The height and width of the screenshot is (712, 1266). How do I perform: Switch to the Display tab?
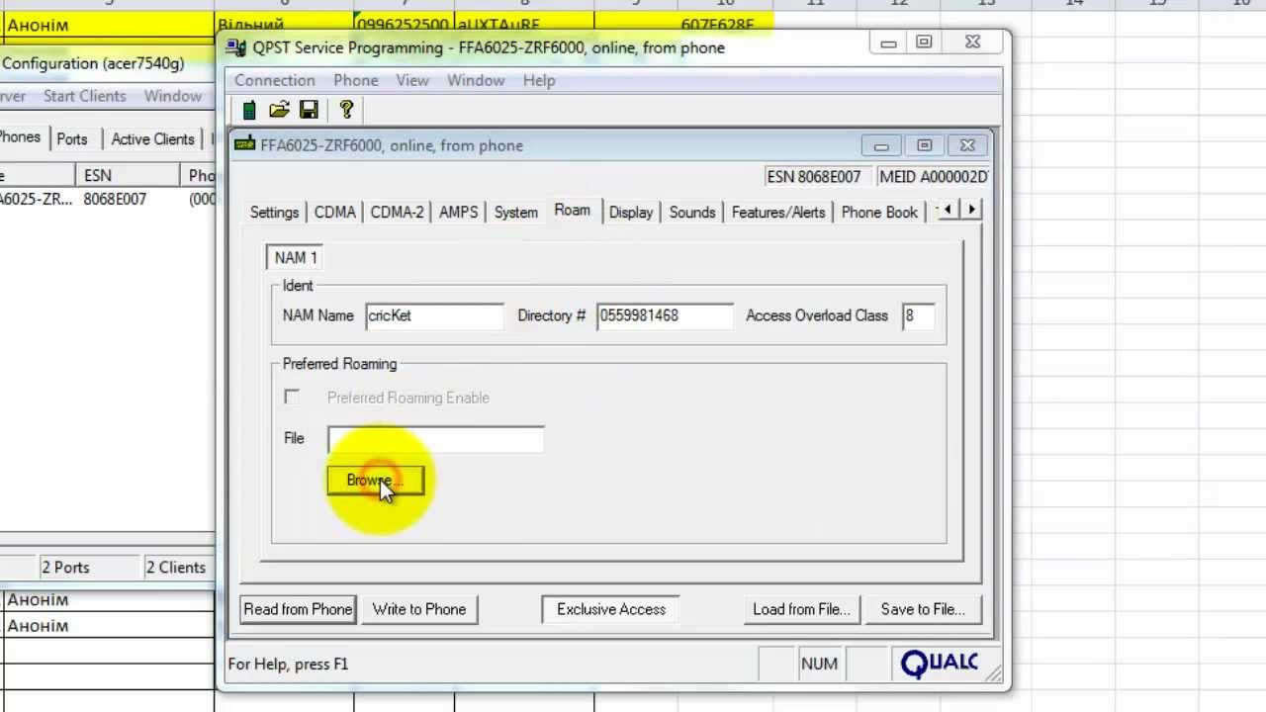point(631,213)
